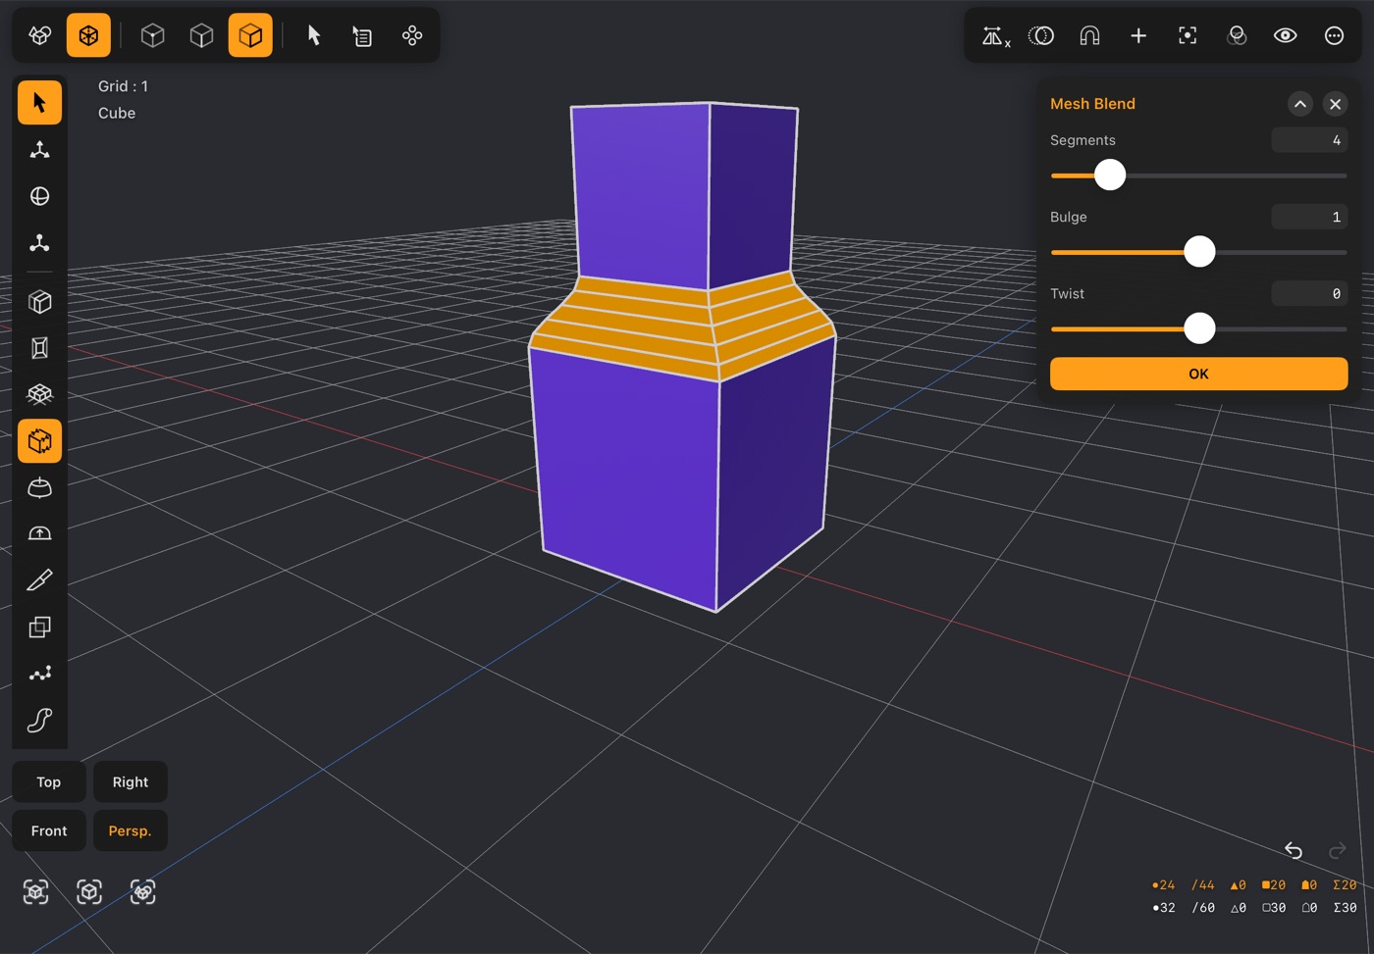Screen dimensions: 1374x954
Task: Activate the move gizmo tool
Action: [39, 150]
